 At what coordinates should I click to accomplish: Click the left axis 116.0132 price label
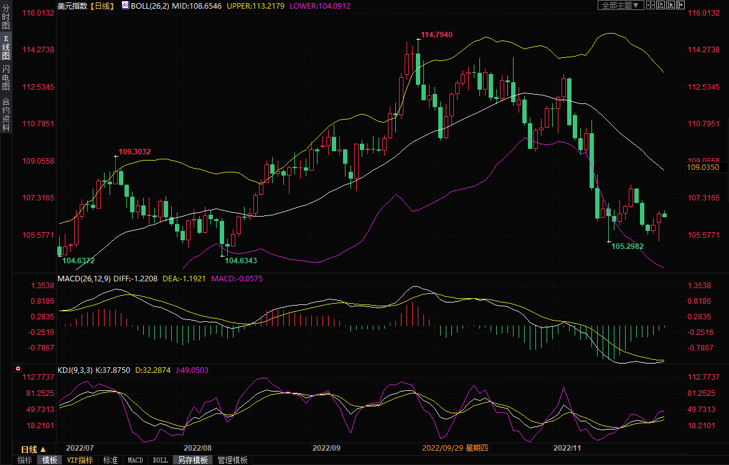click(39, 12)
